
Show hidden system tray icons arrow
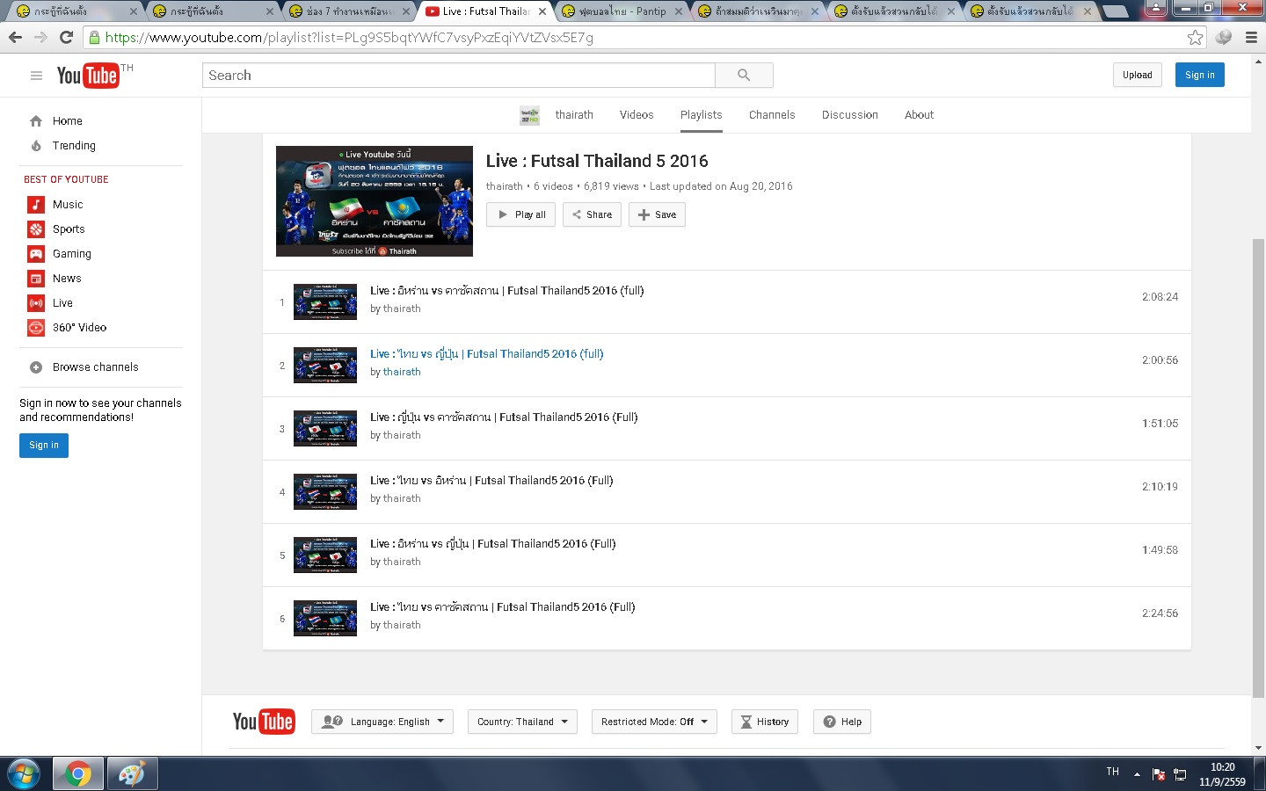pos(1137,774)
